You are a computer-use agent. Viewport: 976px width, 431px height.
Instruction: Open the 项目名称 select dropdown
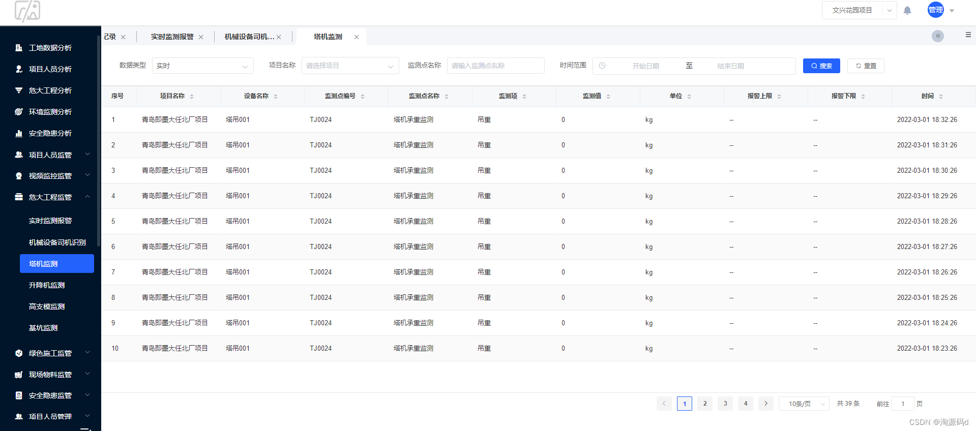pyautogui.click(x=350, y=66)
